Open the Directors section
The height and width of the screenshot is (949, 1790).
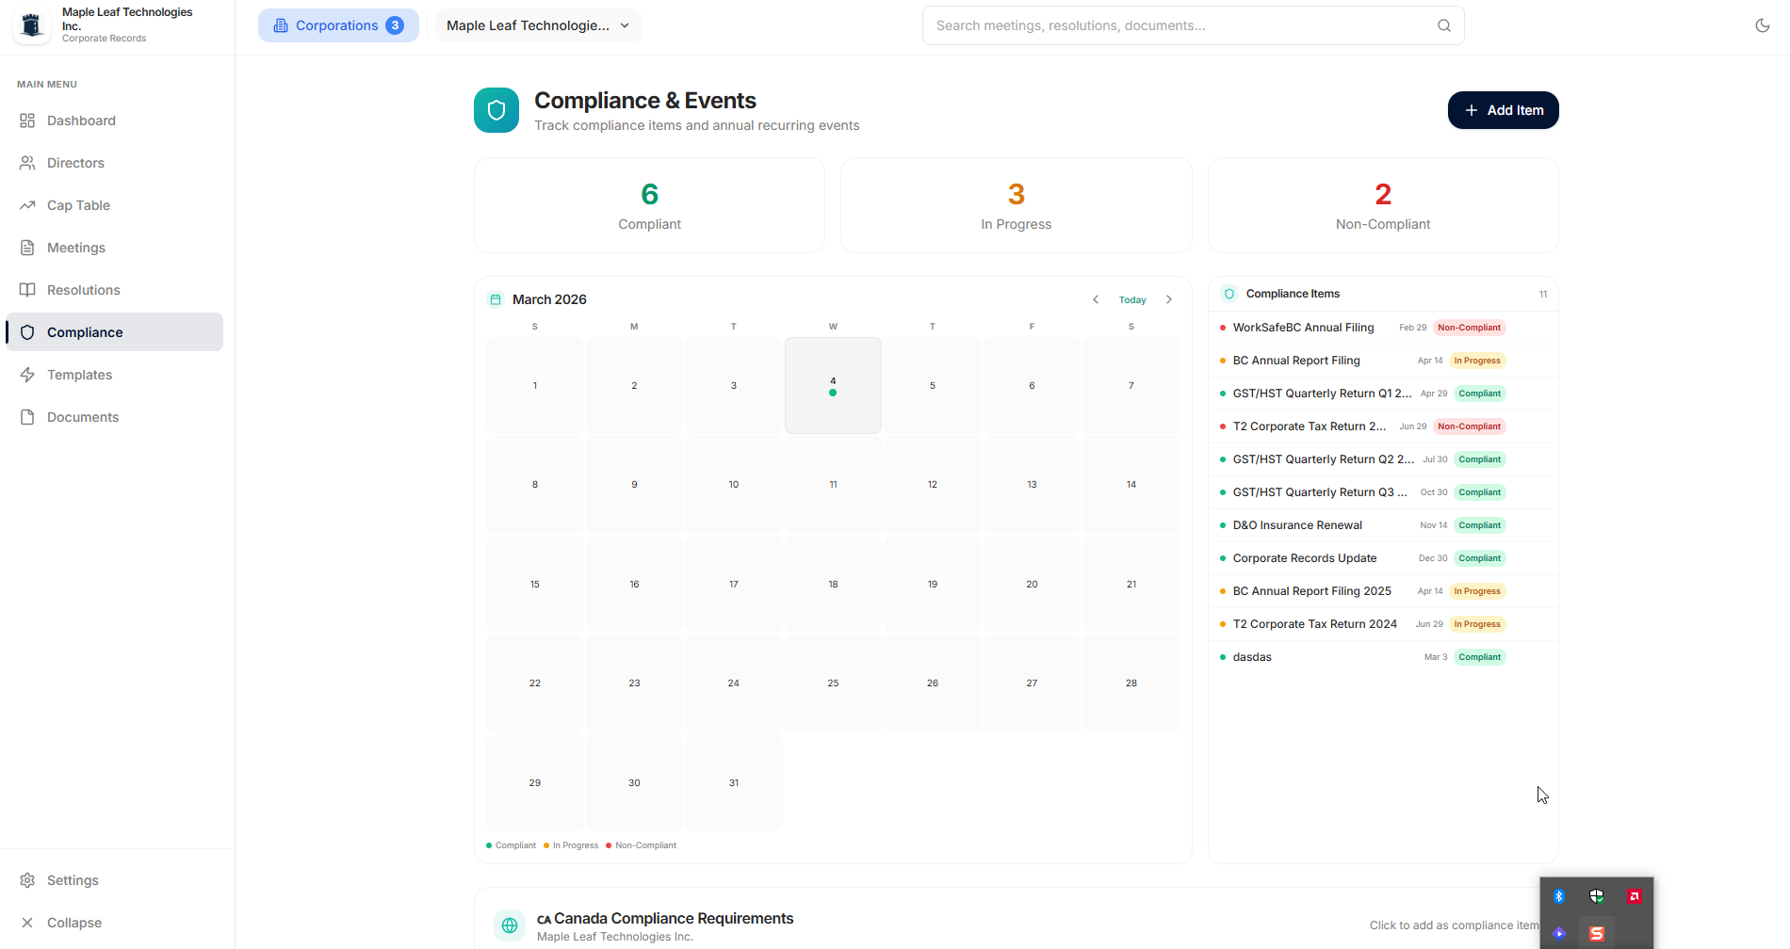(114, 163)
